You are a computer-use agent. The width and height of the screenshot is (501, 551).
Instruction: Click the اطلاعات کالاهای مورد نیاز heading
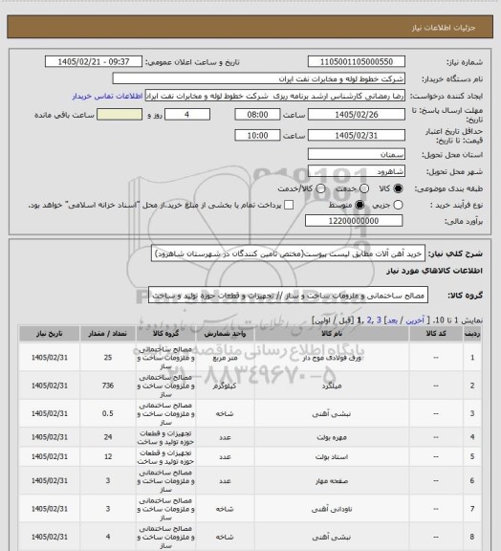coord(434,271)
